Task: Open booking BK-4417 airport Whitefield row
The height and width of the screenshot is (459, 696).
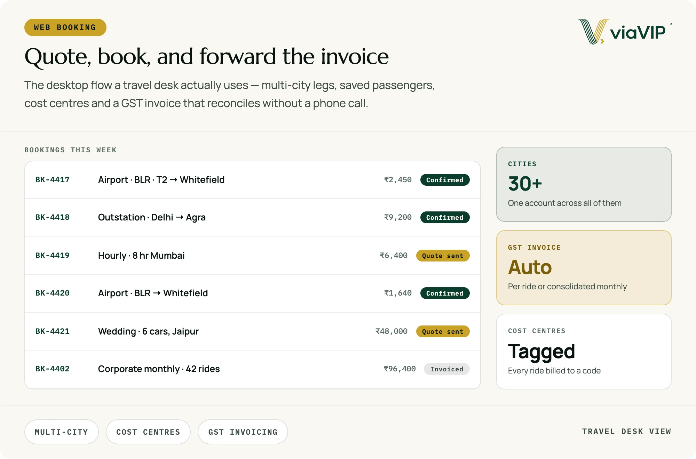Action: 253,180
